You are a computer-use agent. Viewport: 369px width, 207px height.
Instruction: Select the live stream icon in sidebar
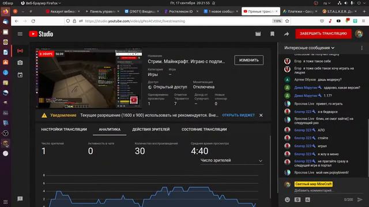point(20,51)
